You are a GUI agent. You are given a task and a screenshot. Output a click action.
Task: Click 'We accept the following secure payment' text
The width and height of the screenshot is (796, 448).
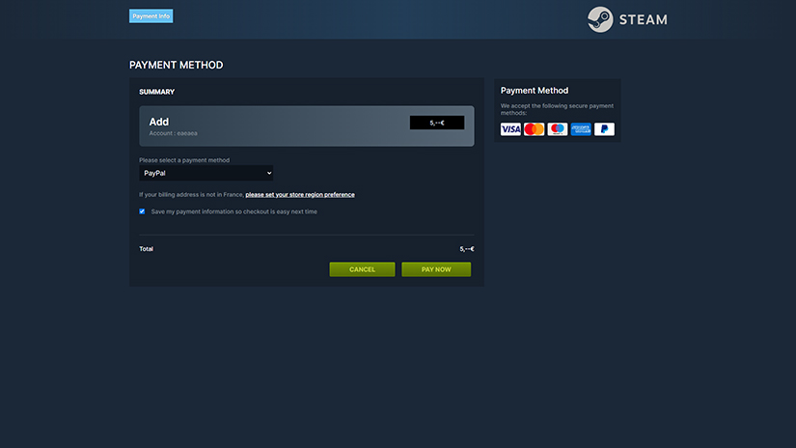point(557,106)
